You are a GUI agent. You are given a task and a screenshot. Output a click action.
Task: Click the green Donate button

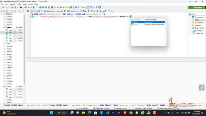coord(197,8)
